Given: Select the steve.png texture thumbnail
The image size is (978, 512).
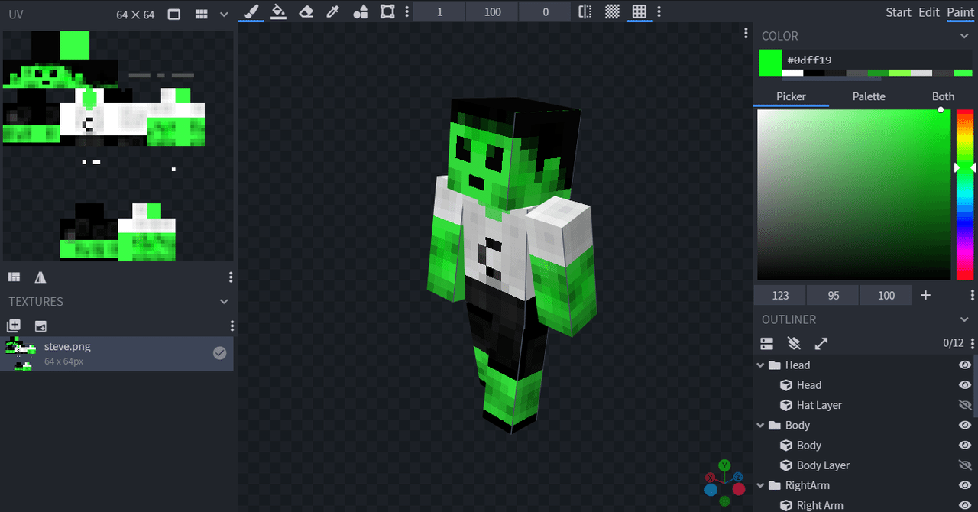Looking at the screenshot, I should pos(21,352).
